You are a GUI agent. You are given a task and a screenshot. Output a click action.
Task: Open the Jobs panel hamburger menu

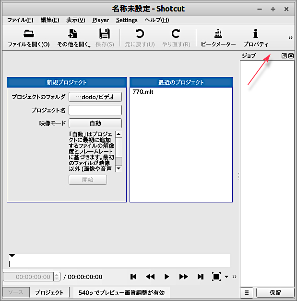247,293
